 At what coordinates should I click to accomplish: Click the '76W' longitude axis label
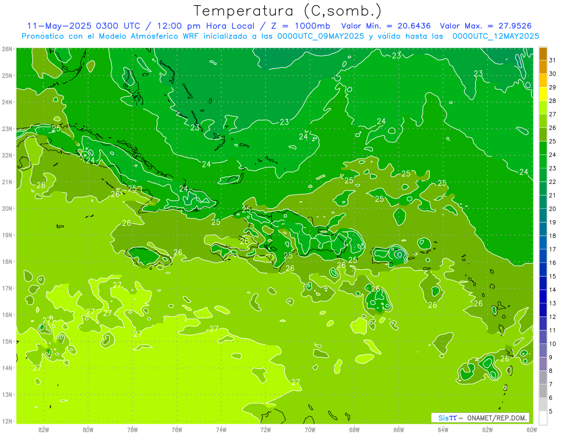177,430
